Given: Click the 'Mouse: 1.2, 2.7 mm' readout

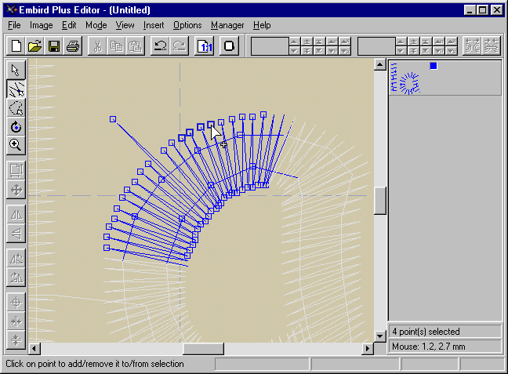Looking at the screenshot, I should [x=428, y=347].
